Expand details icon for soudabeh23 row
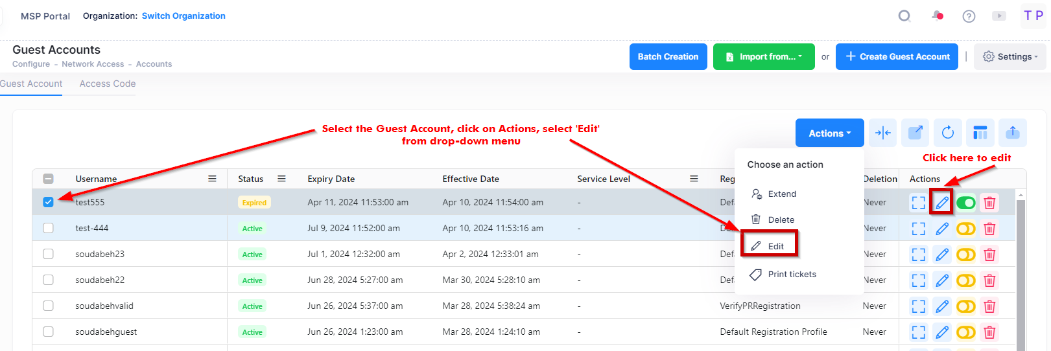This screenshot has height=351, width=1051. click(x=918, y=255)
